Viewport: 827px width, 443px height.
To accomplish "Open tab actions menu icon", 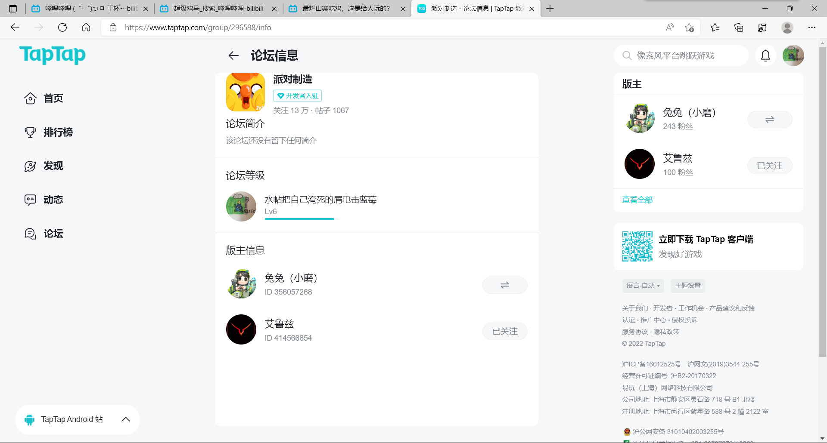I will click(x=13, y=9).
